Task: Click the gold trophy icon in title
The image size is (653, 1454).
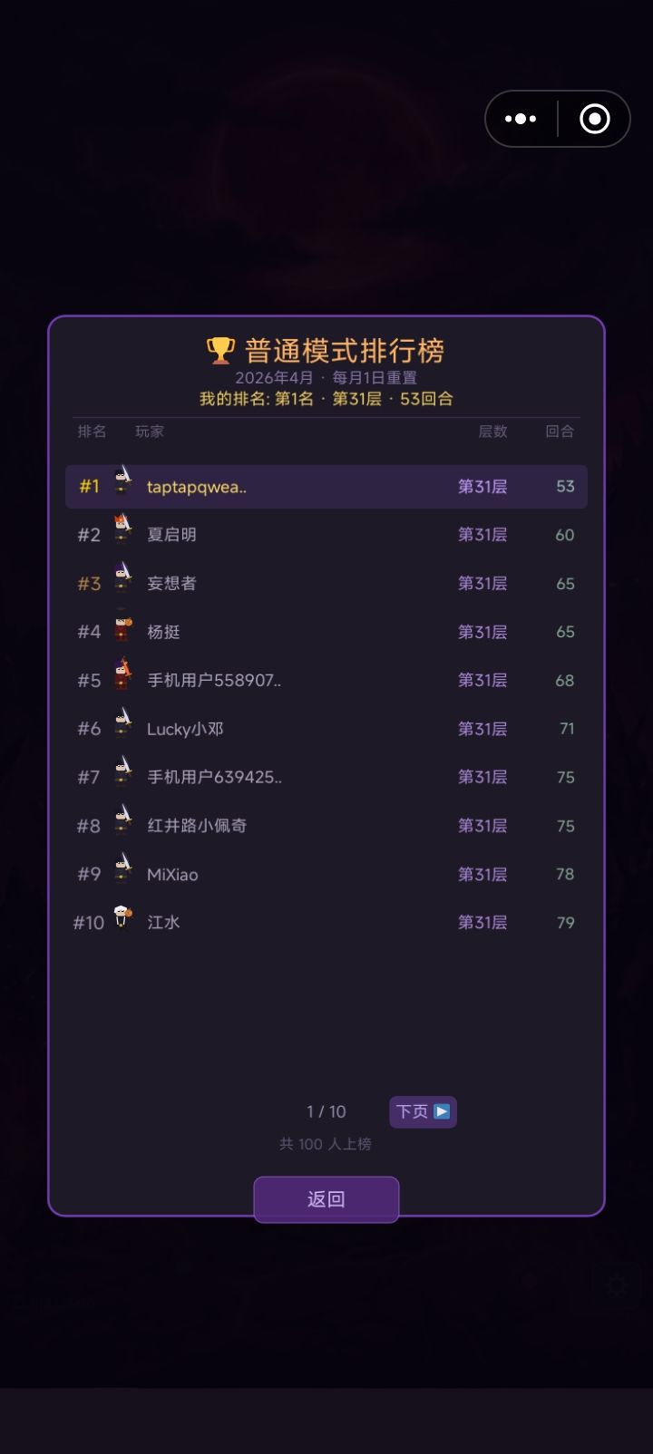Action: [x=220, y=350]
